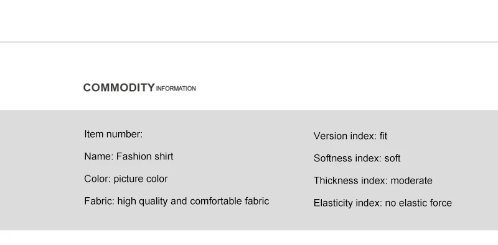Click the small INFORMATION subtitle text
The image size is (498, 245).
pyautogui.click(x=176, y=89)
